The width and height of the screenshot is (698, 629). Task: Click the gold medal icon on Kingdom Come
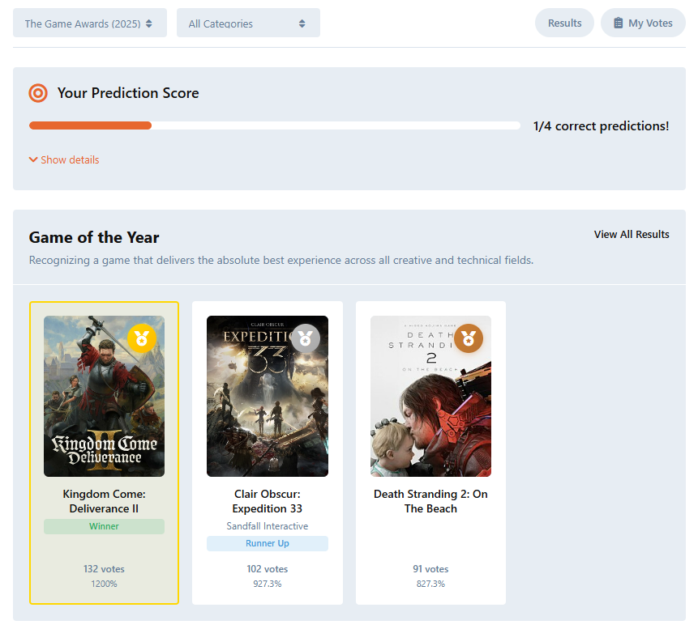point(142,338)
